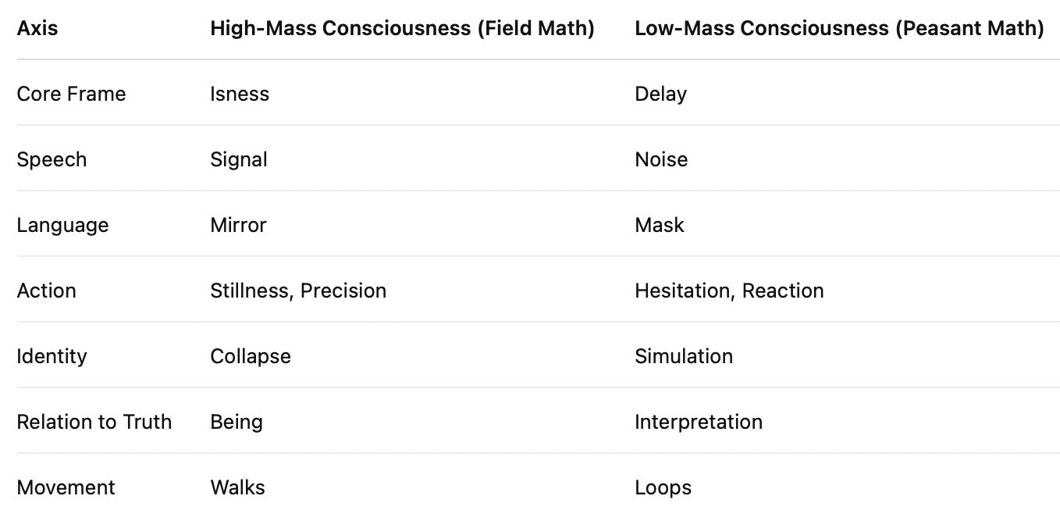Select the Delay cell

tap(660, 94)
